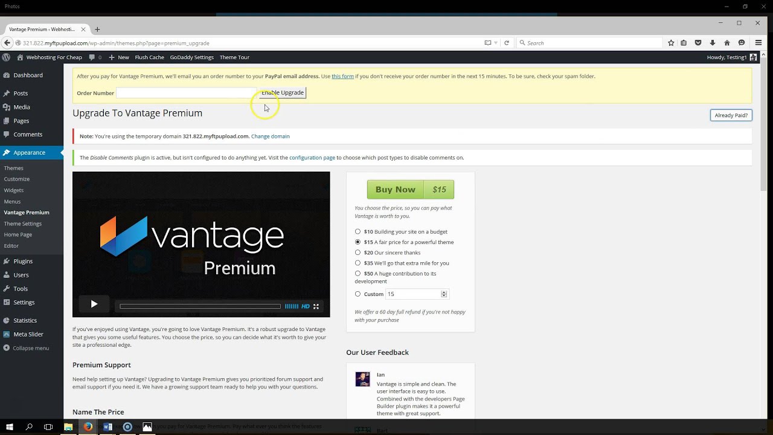This screenshot has width=773, height=435.
Task: Open the Settings sidebar menu
Action: pos(24,302)
